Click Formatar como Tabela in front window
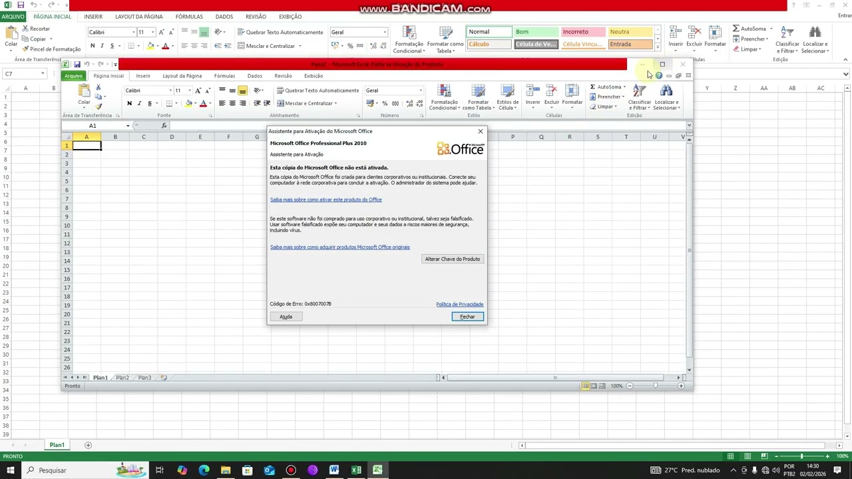The height and width of the screenshot is (479, 852). [478, 97]
